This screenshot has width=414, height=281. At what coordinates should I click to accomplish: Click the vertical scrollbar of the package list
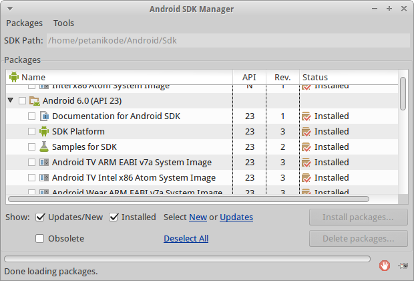pyautogui.click(x=403, y=94)
